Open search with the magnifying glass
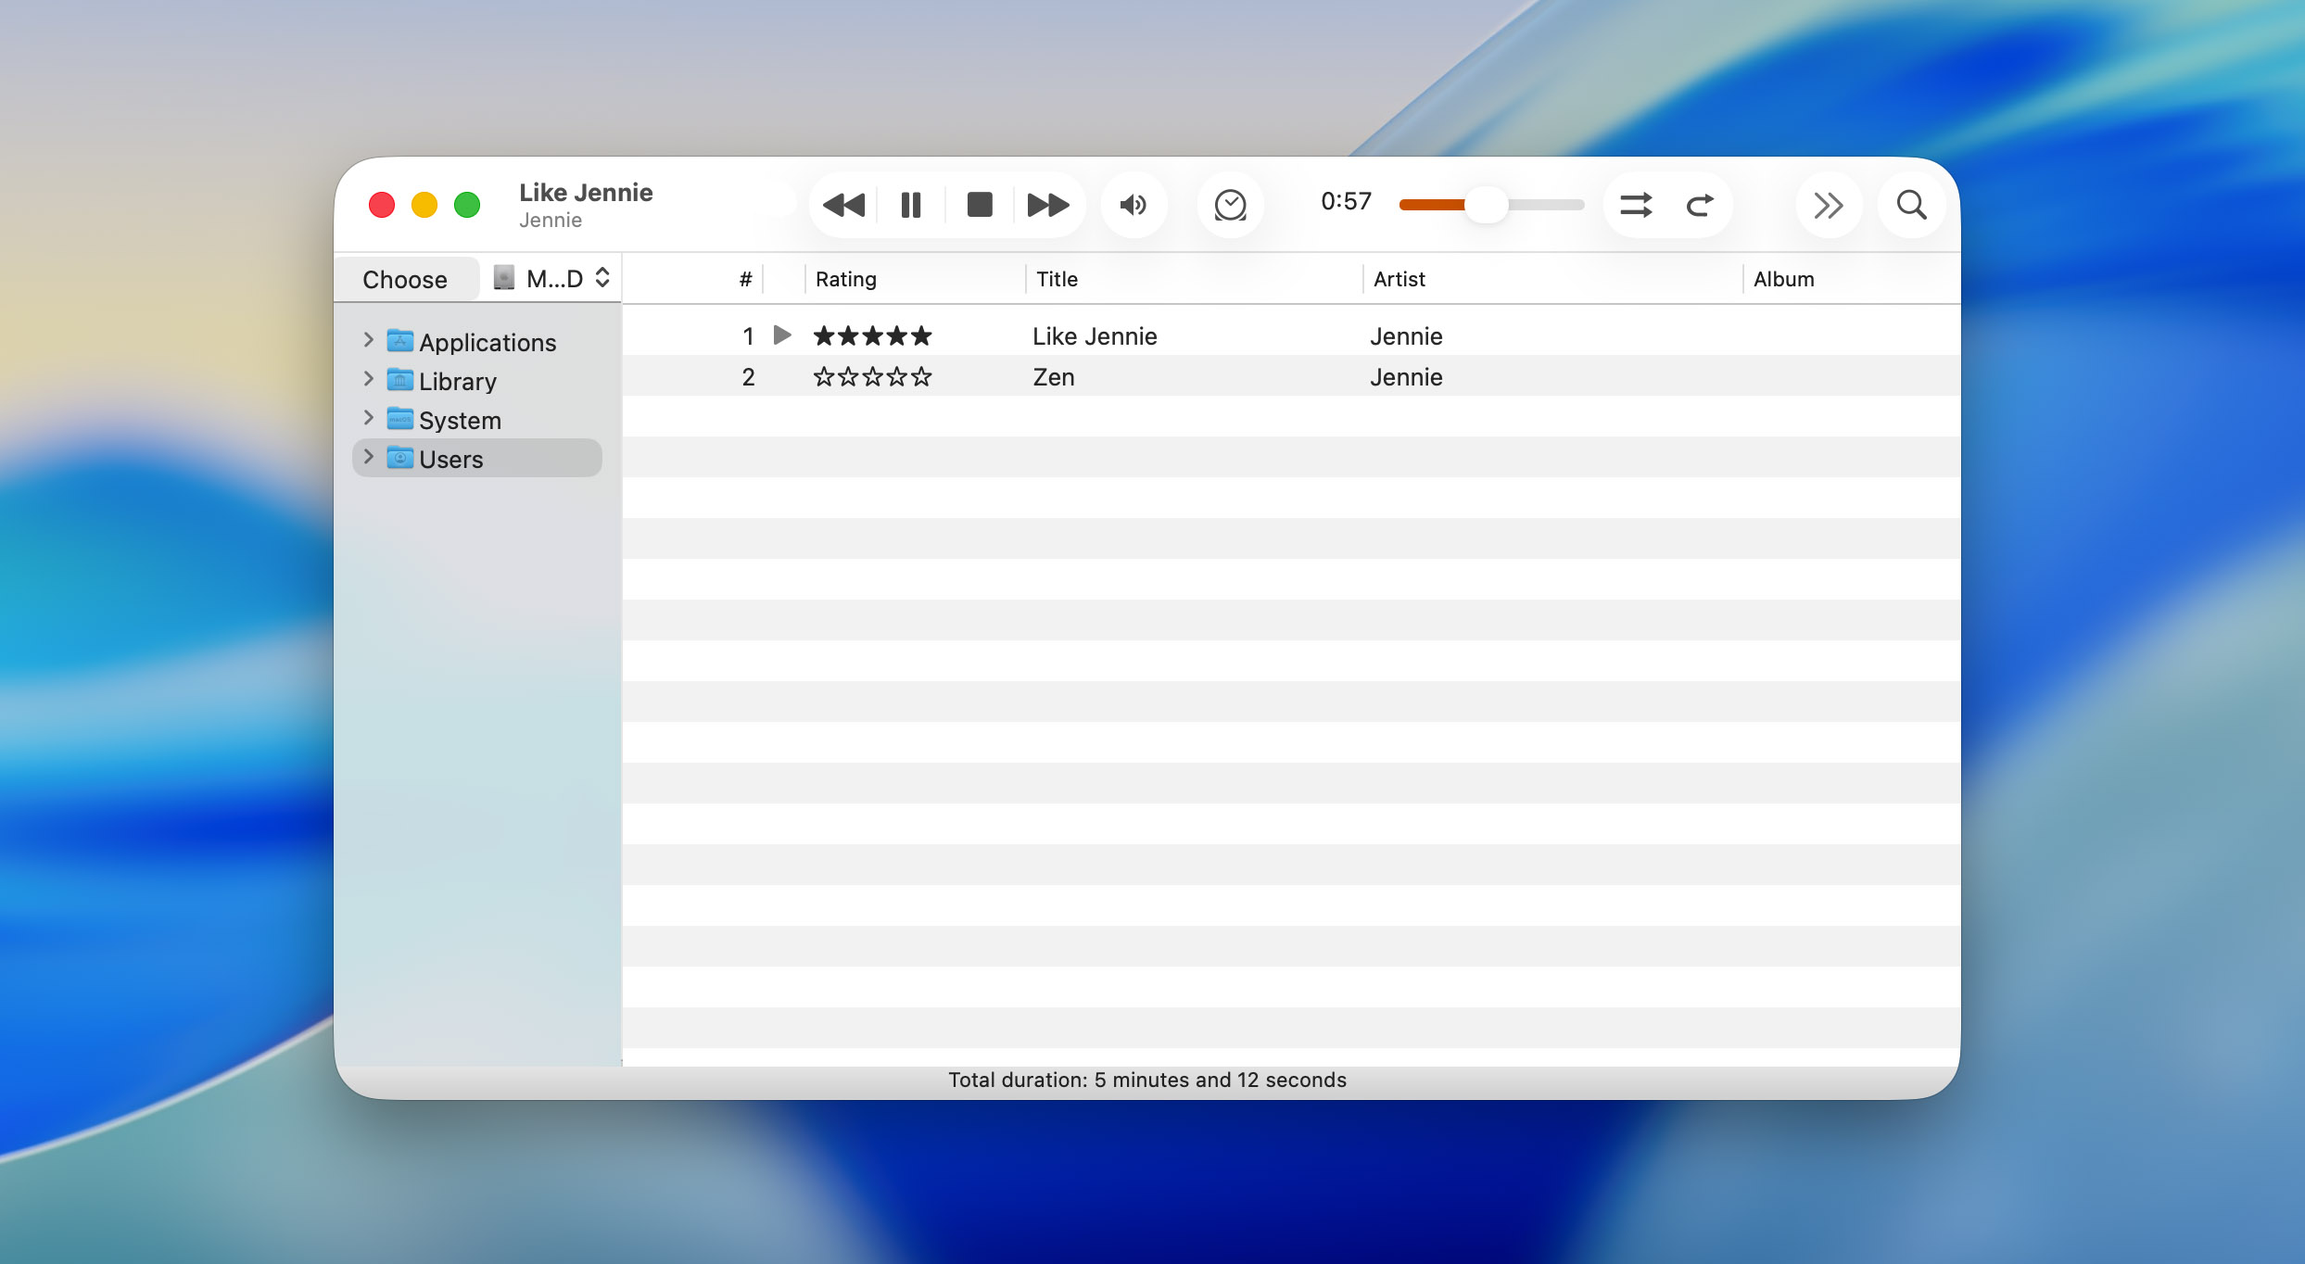 point(1910,205)
